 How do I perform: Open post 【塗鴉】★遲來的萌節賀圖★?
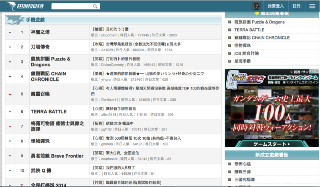click(148, 73)
